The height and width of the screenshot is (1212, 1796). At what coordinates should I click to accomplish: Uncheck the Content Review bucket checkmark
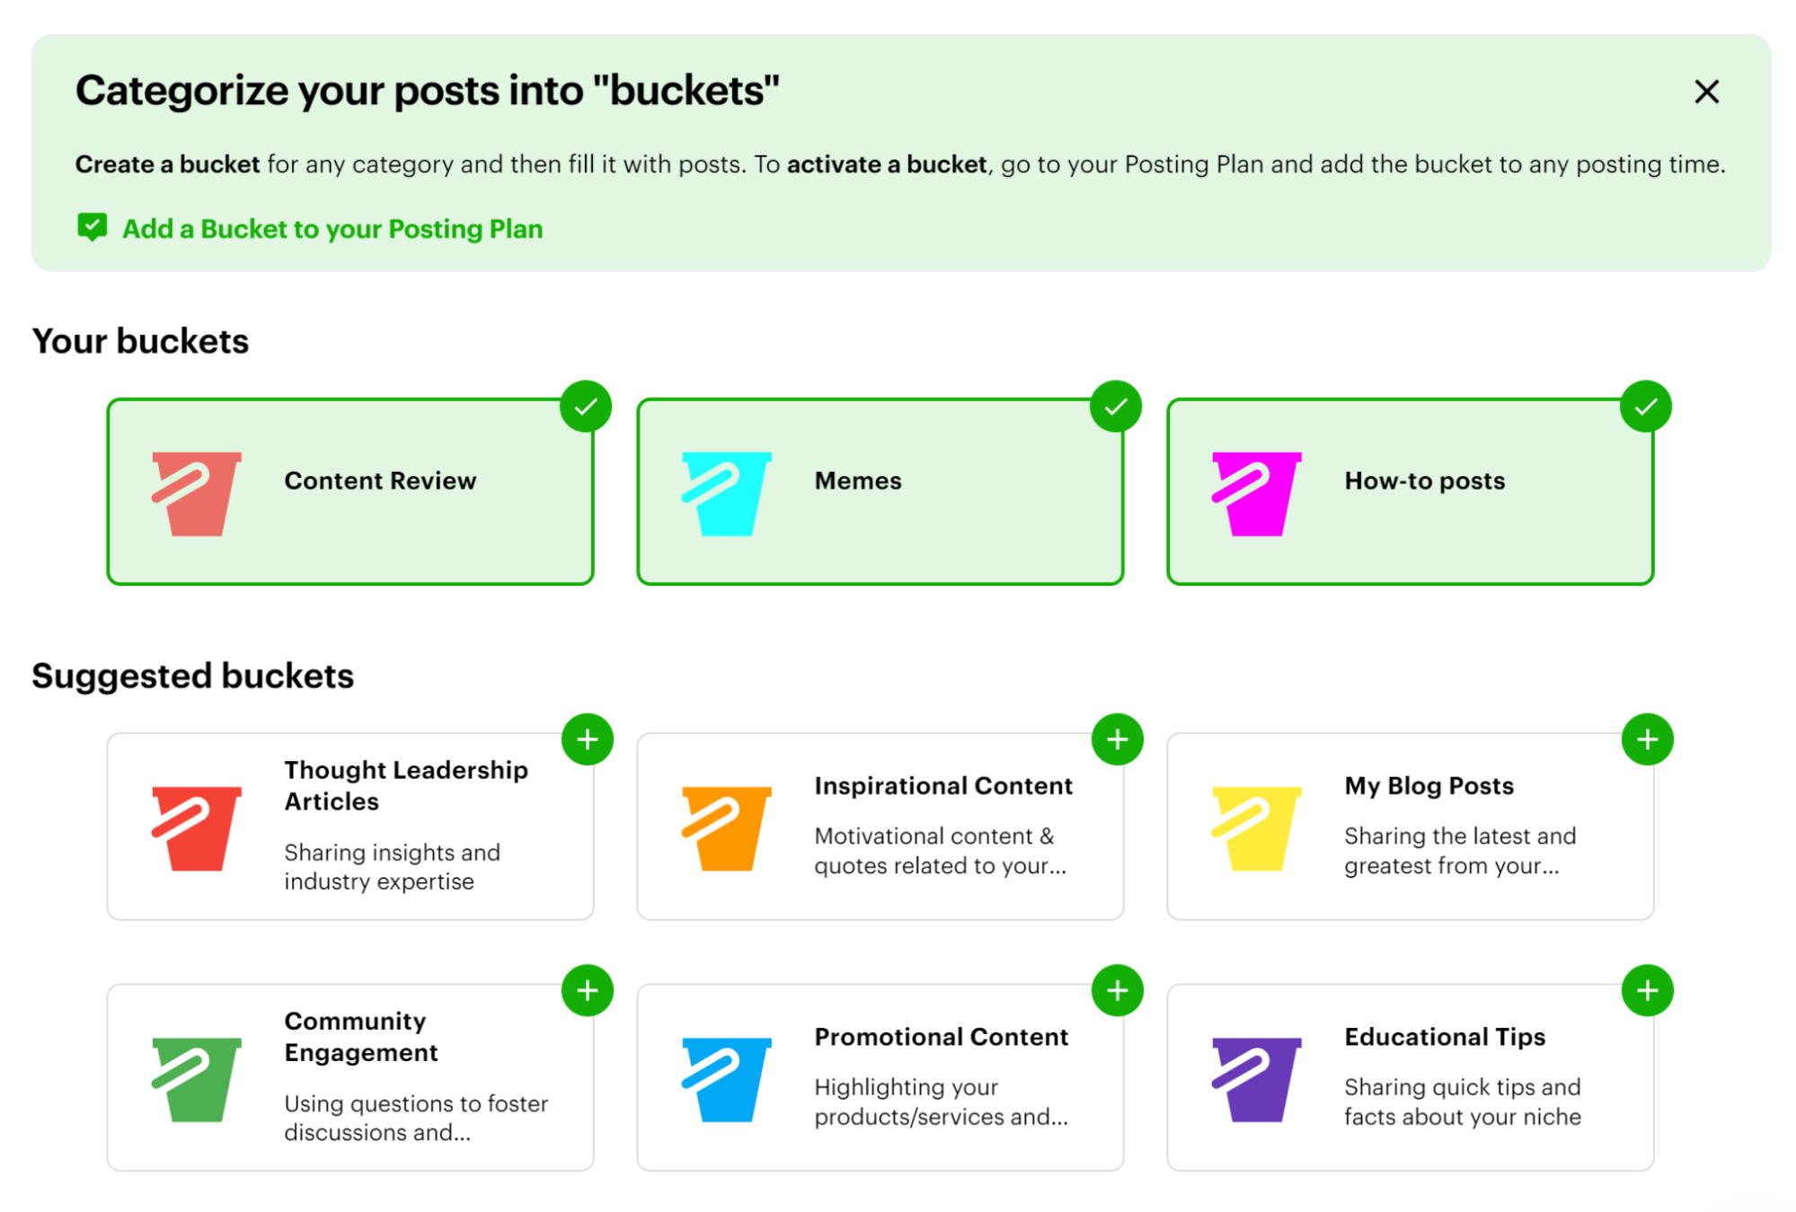585,406
